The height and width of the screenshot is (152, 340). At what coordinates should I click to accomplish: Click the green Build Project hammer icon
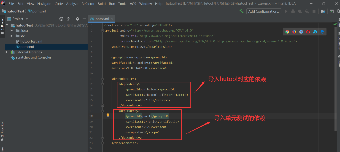[241, 11]
